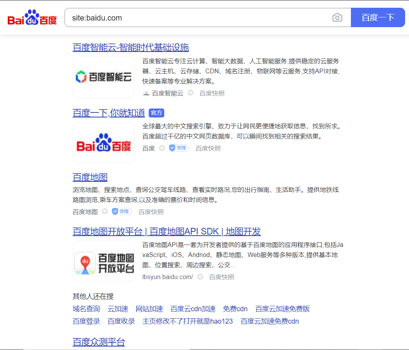
Task: Click the 官方 badge
Action: tap(156, 113)
